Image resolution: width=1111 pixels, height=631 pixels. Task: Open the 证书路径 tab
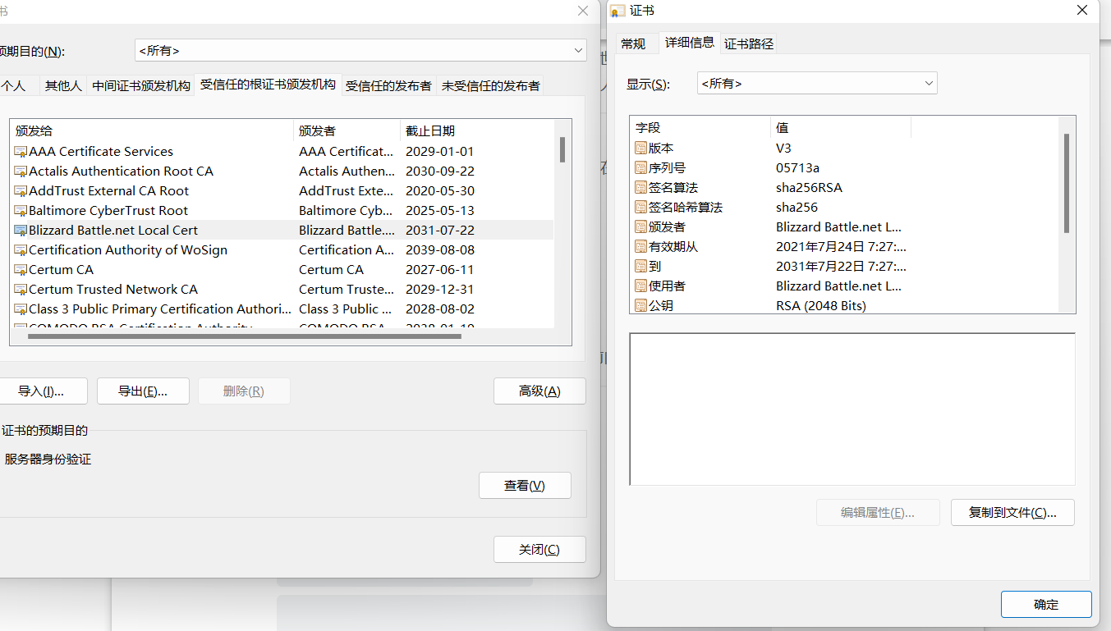[749, 44]
